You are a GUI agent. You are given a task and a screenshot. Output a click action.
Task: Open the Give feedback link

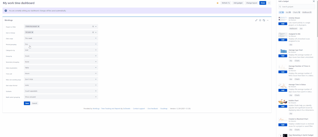click(152, 109)
